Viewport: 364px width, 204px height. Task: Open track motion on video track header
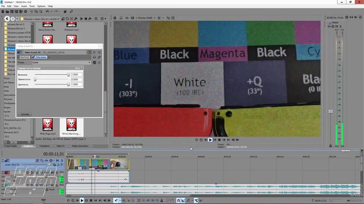pyautogui.click(x=42, y=160)
